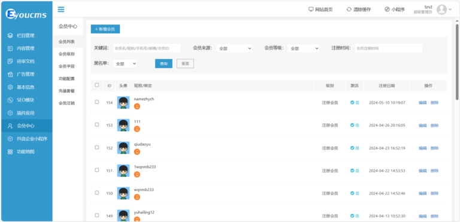The image size is (460, 222).
Task: Check the checkbox for member ID 149
Action: tap(97, 215)
